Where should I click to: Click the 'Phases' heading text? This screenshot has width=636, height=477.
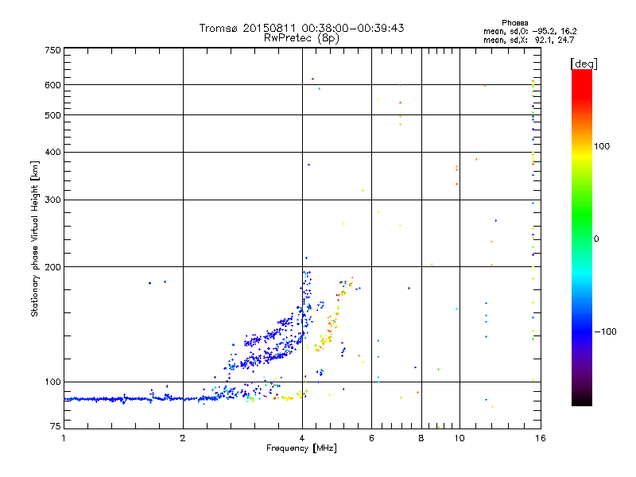tap(514, 23)
